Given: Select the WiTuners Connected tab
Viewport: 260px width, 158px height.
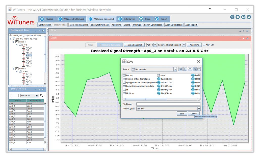Looking at the screenshot, I should click(101, 19).
